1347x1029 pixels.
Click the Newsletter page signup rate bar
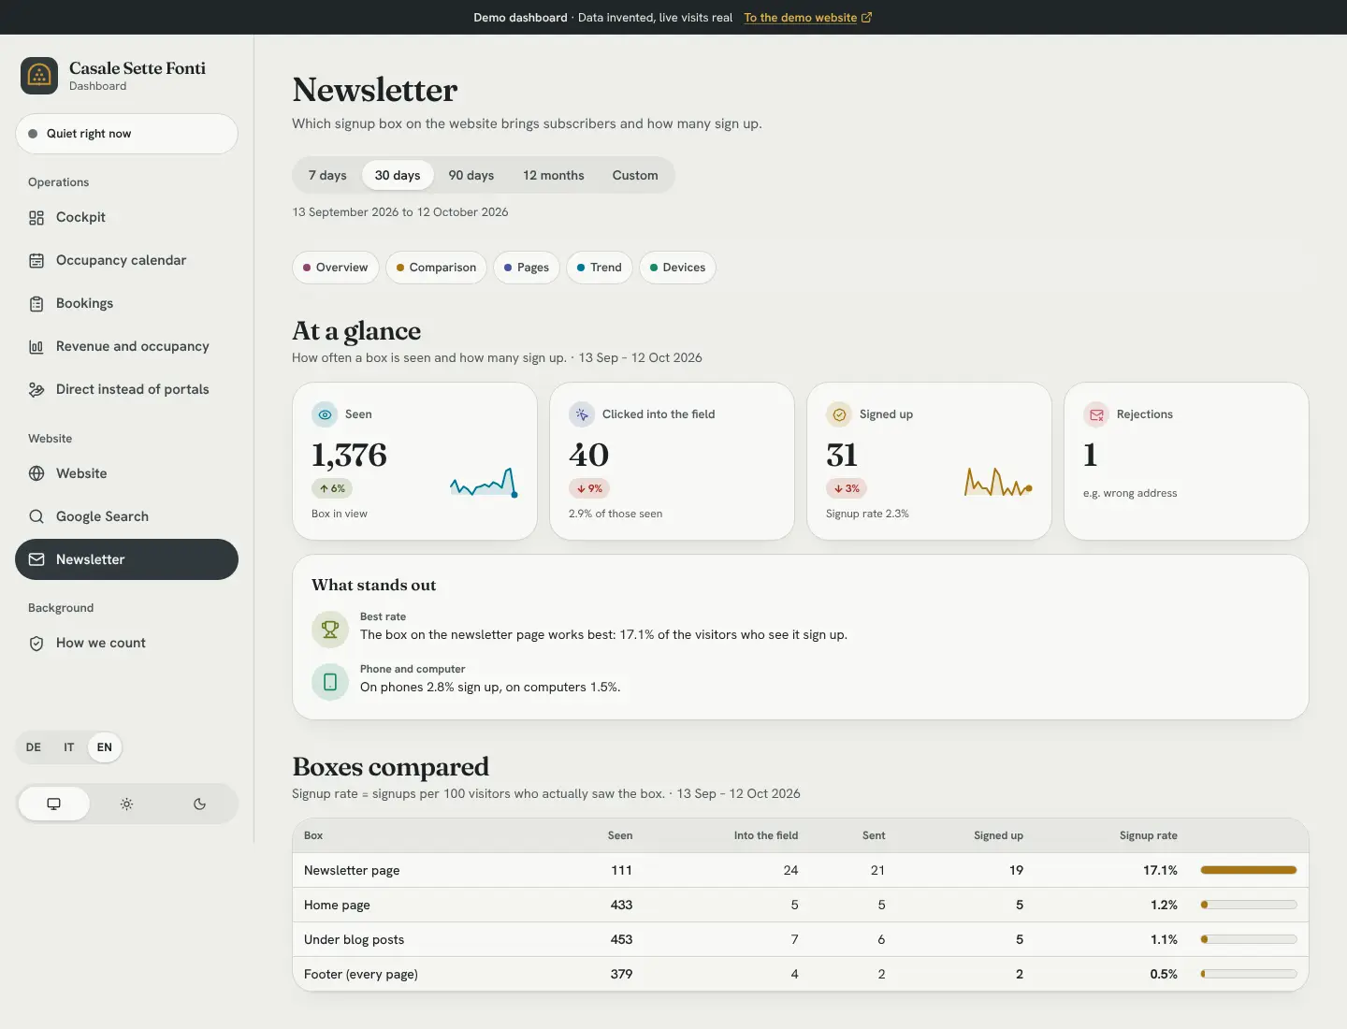[x=1249, y=870]
